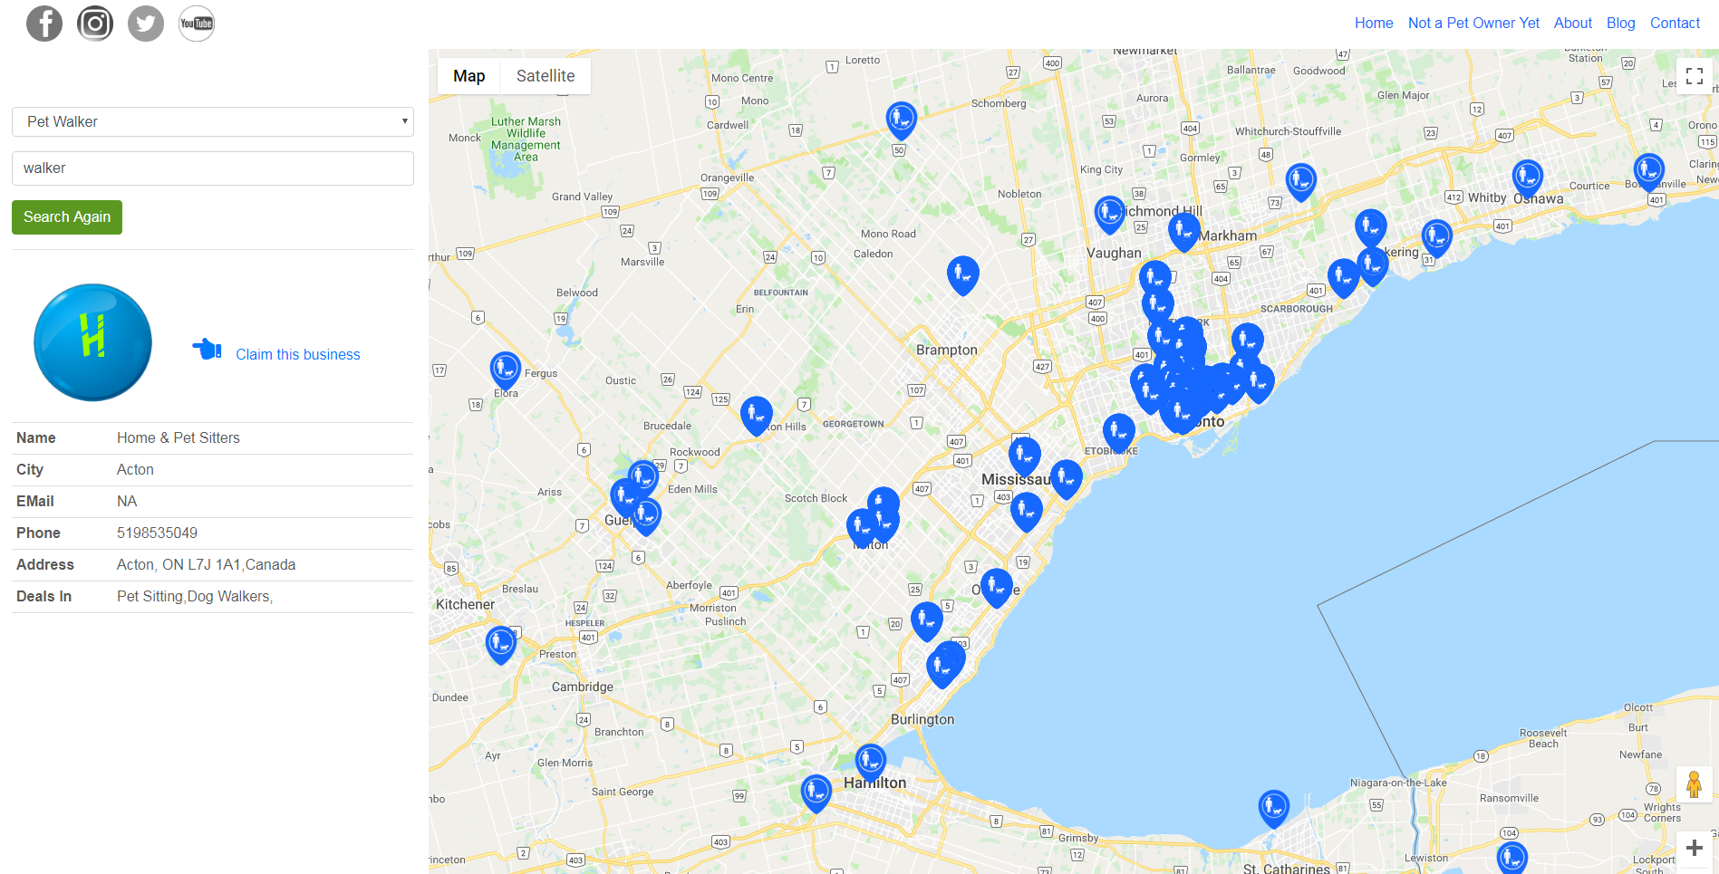
Task: Click the pointing hand icon beside Claim
Action: pos(207,350)
